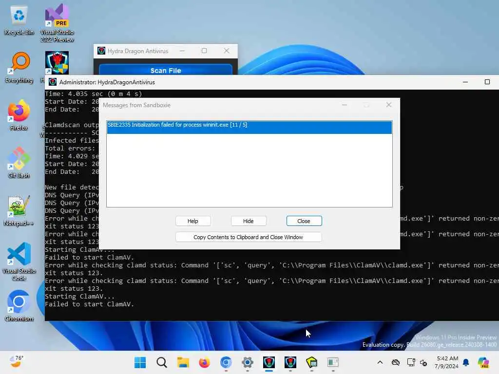Click the console line 'Time: 4.035 sec'
The image size is (499, 374).
pyautogui.click(x=93, y=94)
